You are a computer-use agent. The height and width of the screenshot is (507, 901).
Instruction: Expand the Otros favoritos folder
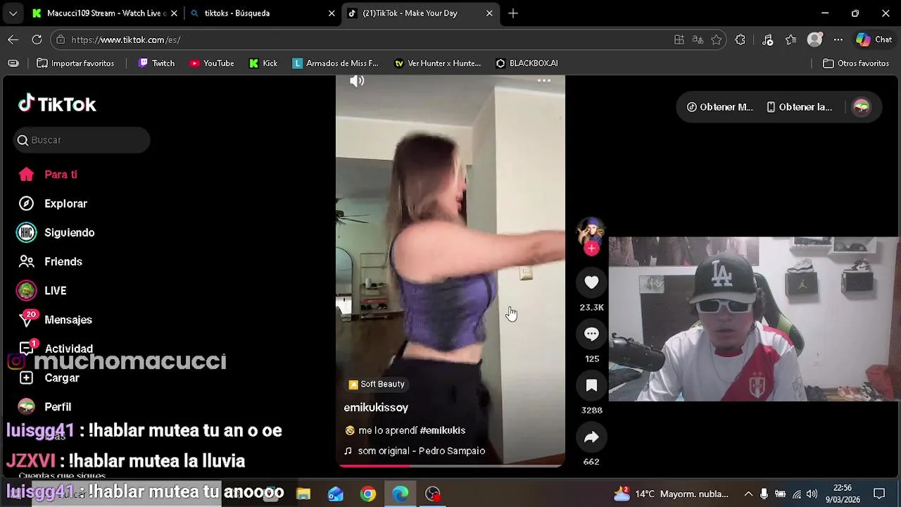point(856,63)
